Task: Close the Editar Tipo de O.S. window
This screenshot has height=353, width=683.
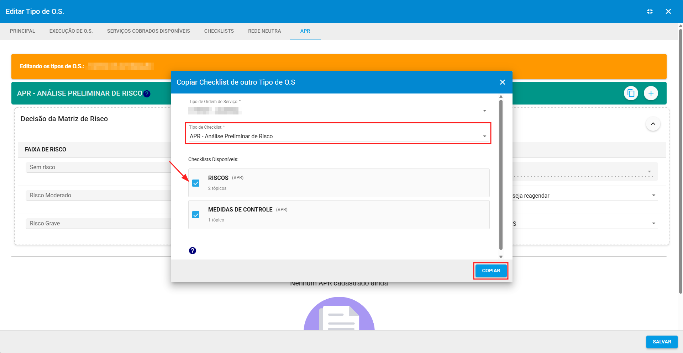Action: point(668,11)
